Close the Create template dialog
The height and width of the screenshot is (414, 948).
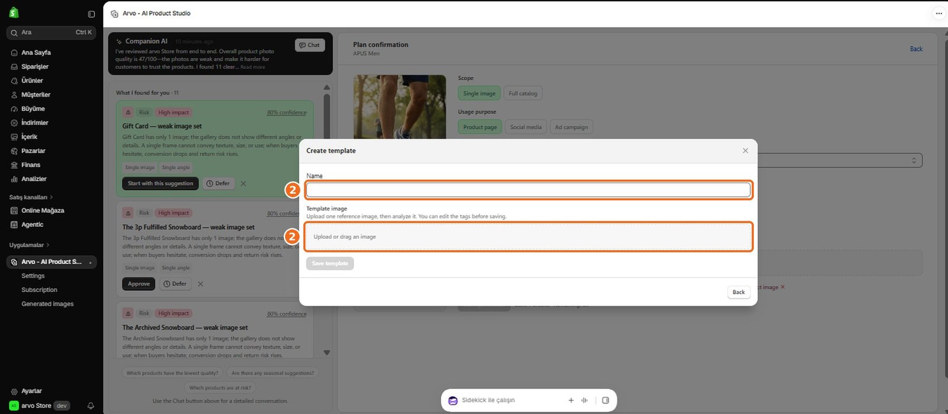745,150
